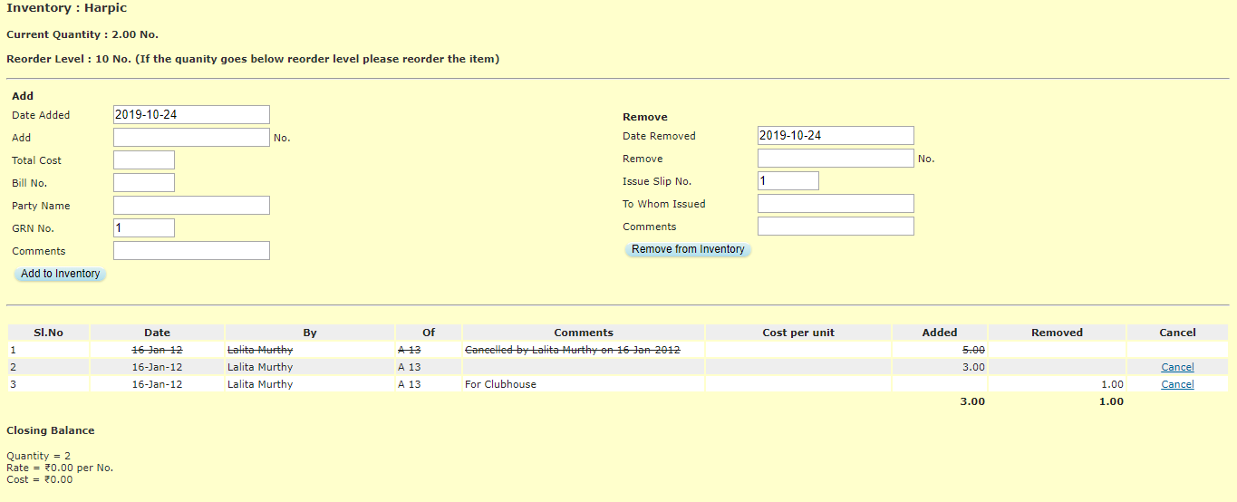Click the total added 3.00 value
1237x502 pixels.
click(x=972, y=401)
